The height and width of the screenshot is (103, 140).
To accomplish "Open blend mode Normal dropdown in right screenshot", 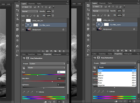I will [101, 11].
